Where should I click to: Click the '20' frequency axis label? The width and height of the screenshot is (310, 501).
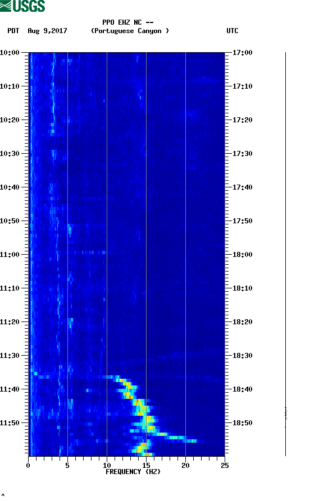pos(185,465)
